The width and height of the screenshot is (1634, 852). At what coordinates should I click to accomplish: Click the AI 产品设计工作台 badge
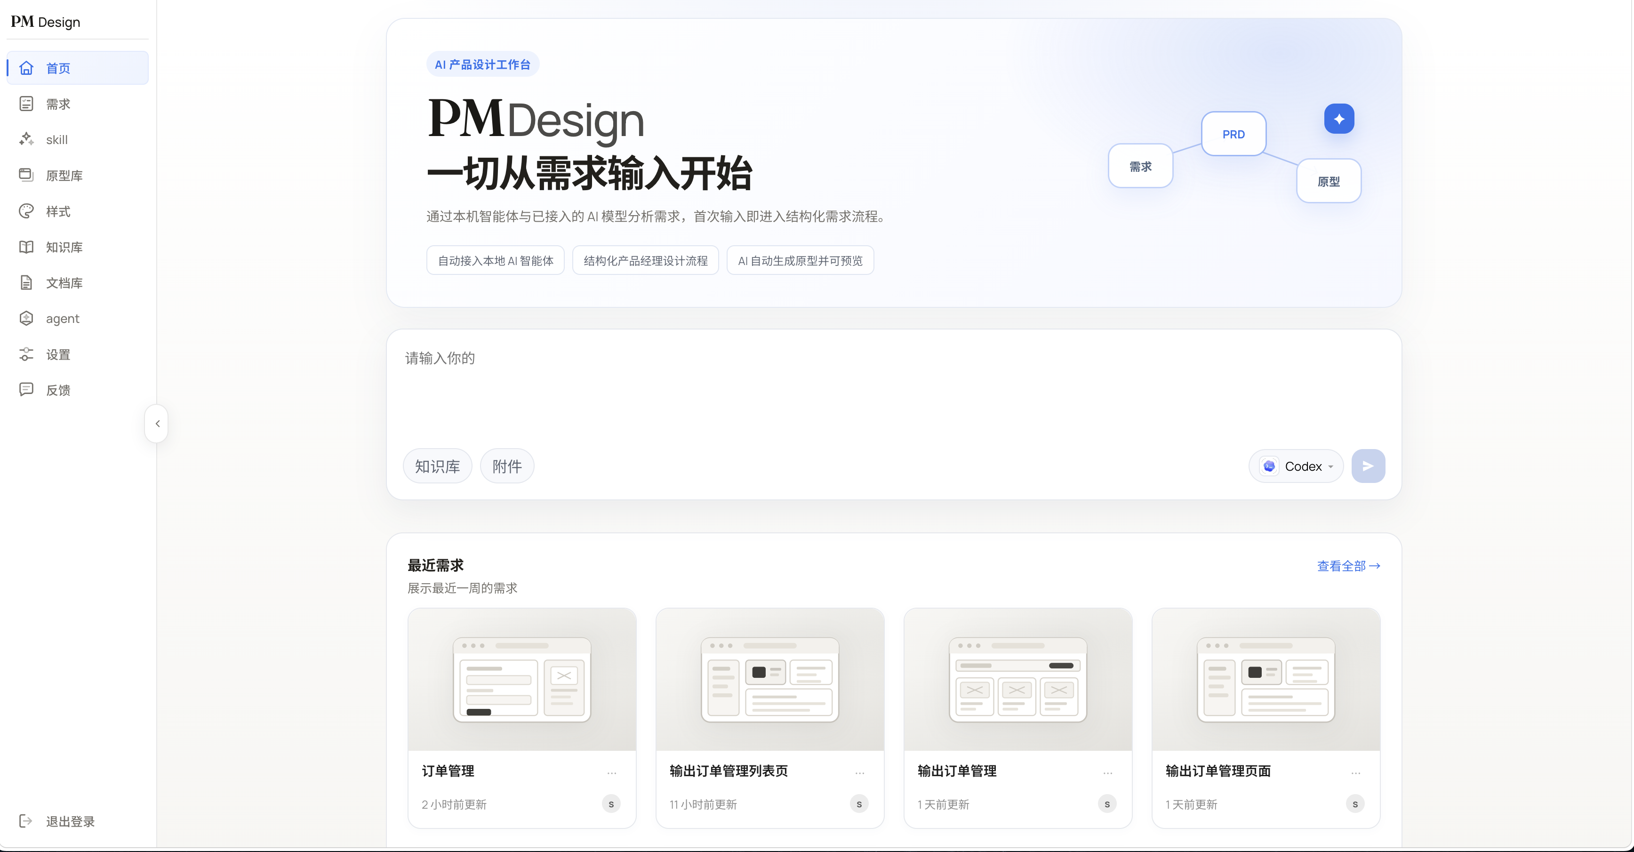pyautogui.click(x=483, y=64)
